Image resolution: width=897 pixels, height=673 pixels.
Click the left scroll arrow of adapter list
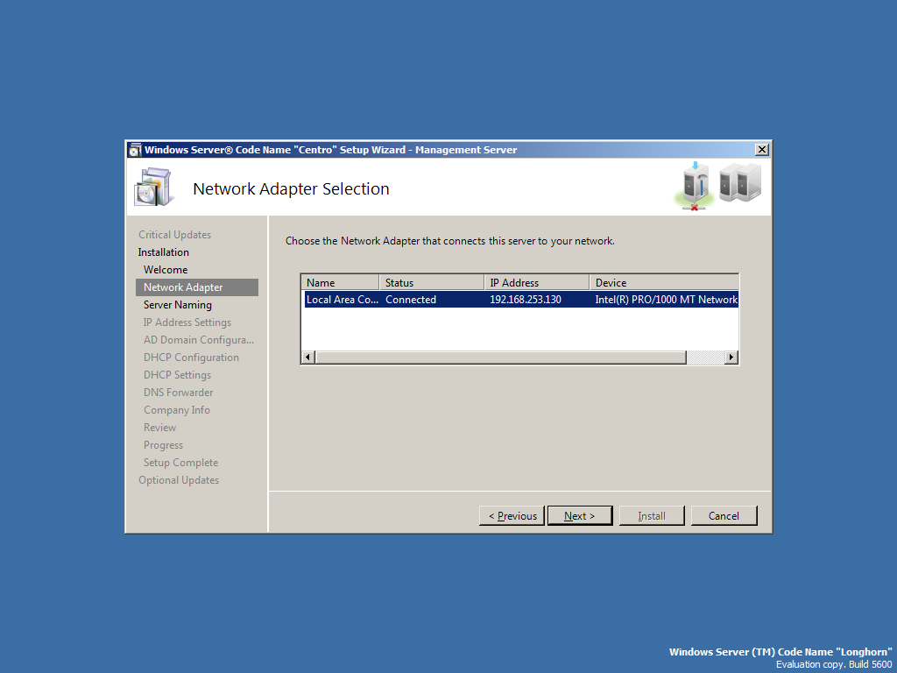pos(307,358)
